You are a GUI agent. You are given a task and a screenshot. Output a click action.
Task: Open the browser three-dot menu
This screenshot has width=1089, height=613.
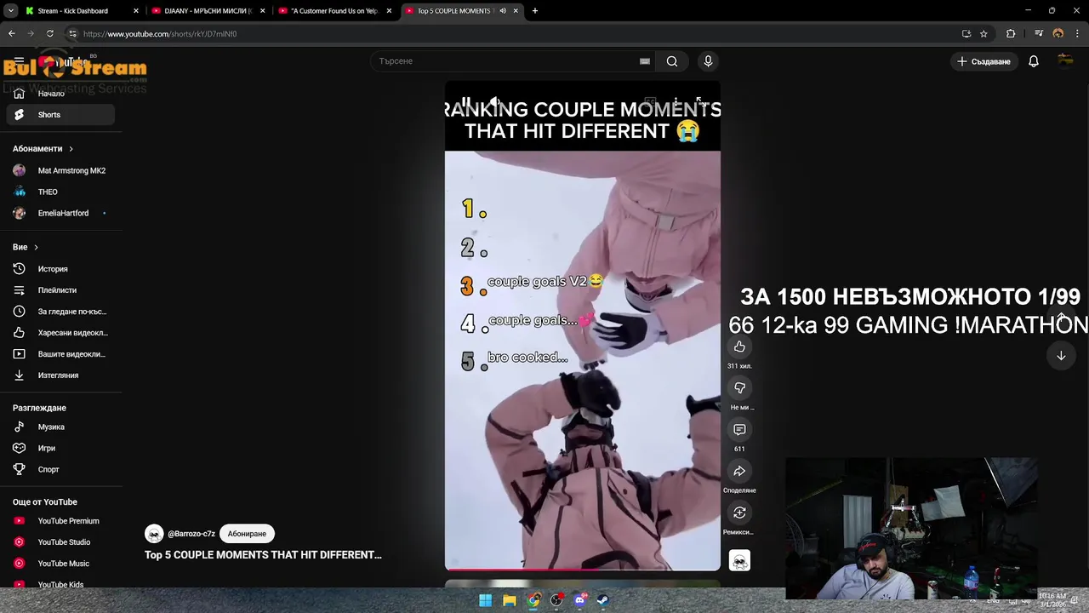point(1078,34)
